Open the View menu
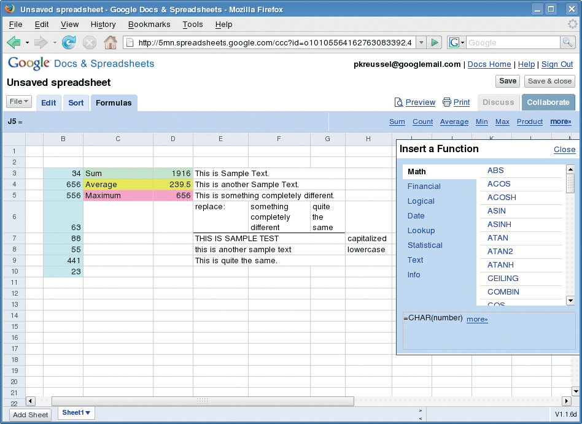 pos(70,25)
